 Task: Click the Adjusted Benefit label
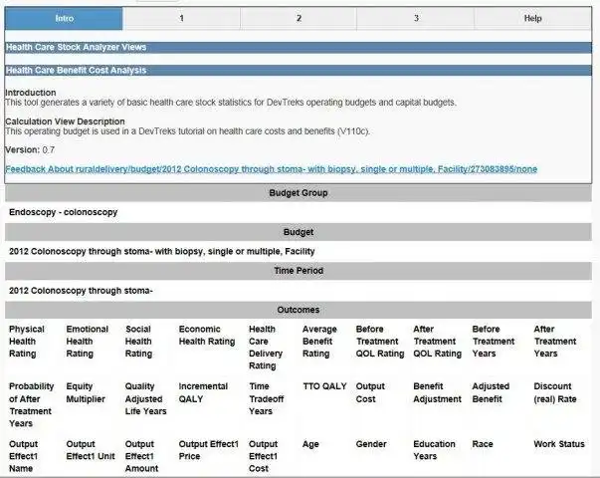tap(491, 392)
